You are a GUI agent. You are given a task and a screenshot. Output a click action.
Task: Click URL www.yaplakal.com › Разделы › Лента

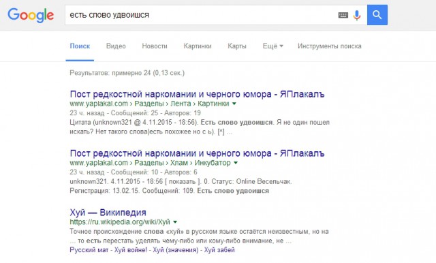tap(150, 104)
